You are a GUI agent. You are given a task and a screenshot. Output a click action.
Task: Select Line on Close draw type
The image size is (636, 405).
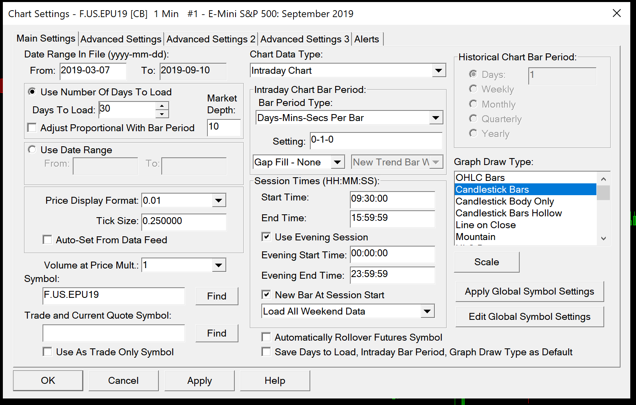click(525, 225)
